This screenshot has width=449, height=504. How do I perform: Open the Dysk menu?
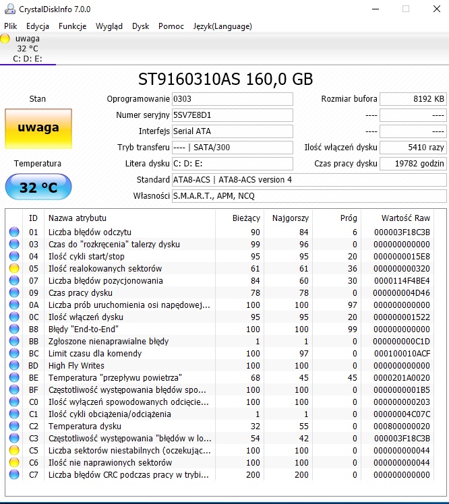140,26
